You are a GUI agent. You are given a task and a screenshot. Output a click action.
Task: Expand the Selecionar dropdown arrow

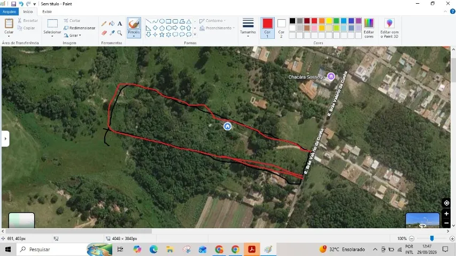tap(52, 36)
